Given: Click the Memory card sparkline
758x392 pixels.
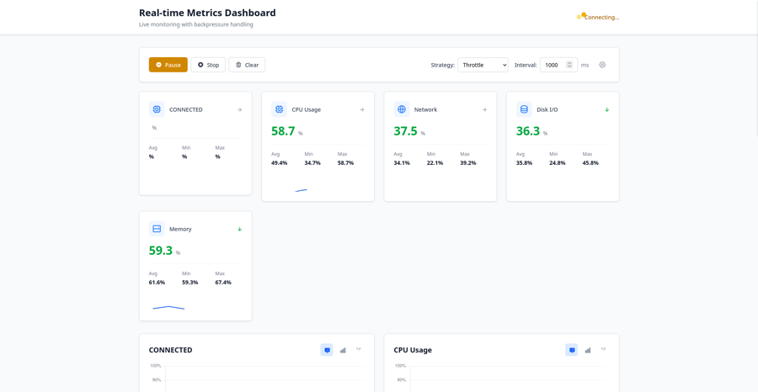Looking at the screenshot, I should point(168,308).
